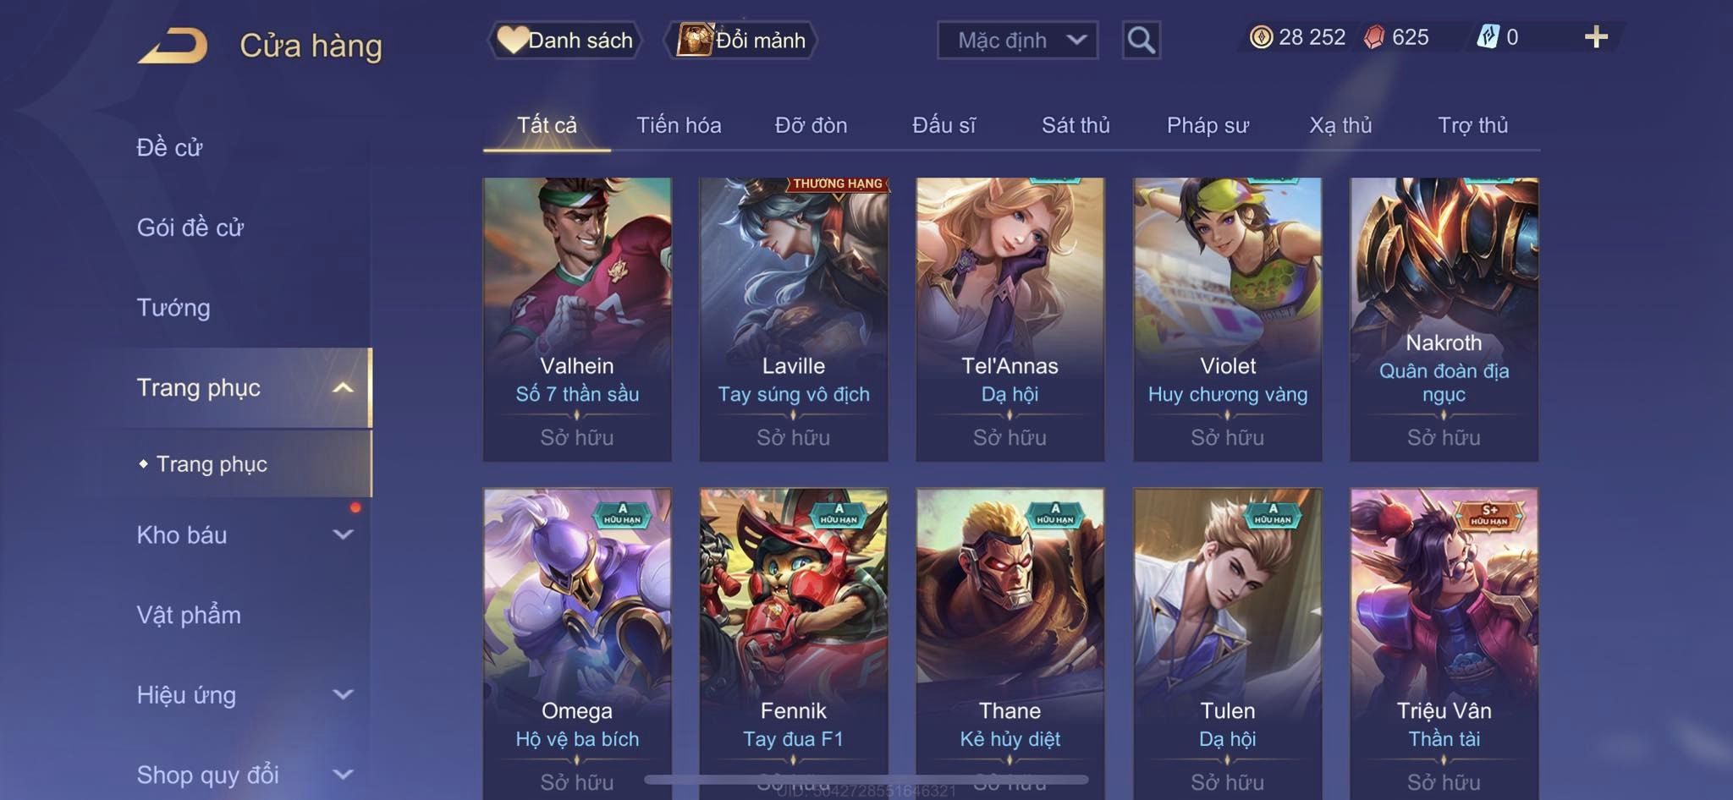This screenshot has width=1733, height=800.
Task: Select the Laville Tay súng vô địch skin
Action: 794,319
